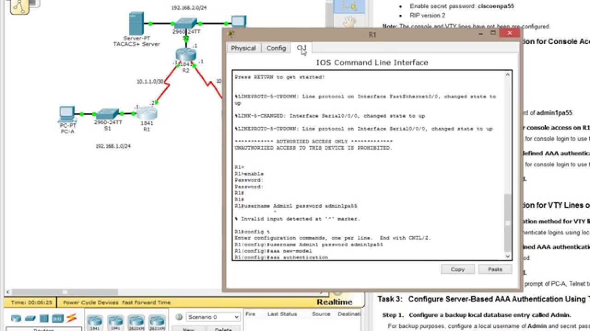Close the R1 window
Image resolution: width=590 pixels, height=331 pixels.
pos(510,34)
